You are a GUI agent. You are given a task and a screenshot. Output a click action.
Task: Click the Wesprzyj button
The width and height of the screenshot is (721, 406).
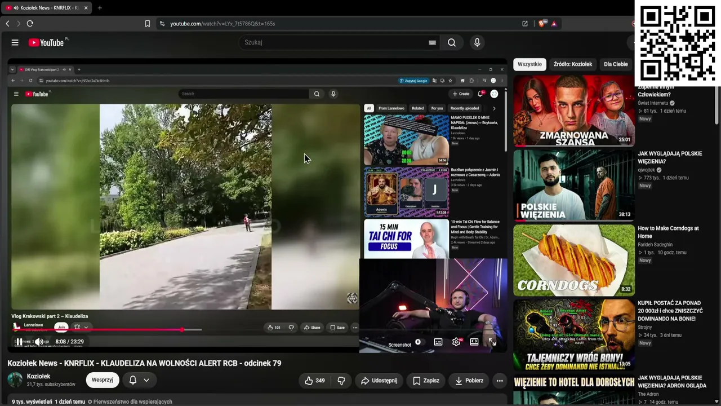pos(103,380)
